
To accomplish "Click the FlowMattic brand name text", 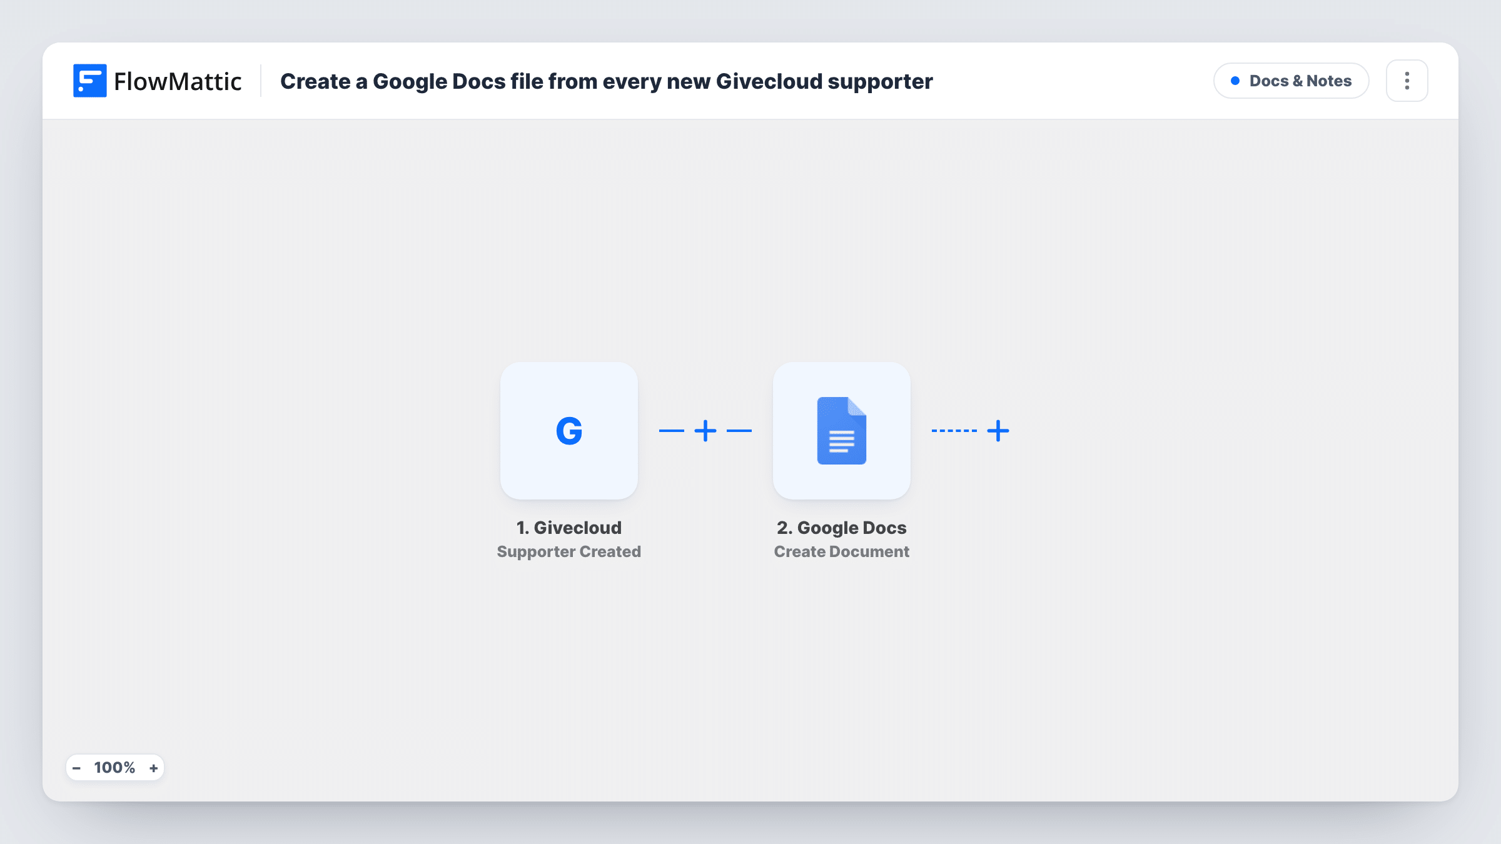I will (x=178, y=81).
